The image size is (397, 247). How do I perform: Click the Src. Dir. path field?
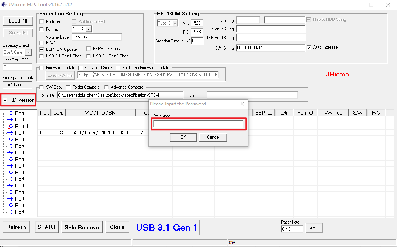[120, 95]
